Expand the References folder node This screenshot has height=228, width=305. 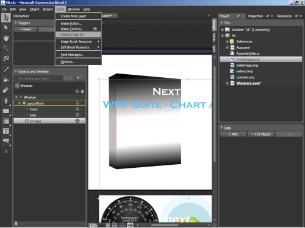[x=227, y=41]
